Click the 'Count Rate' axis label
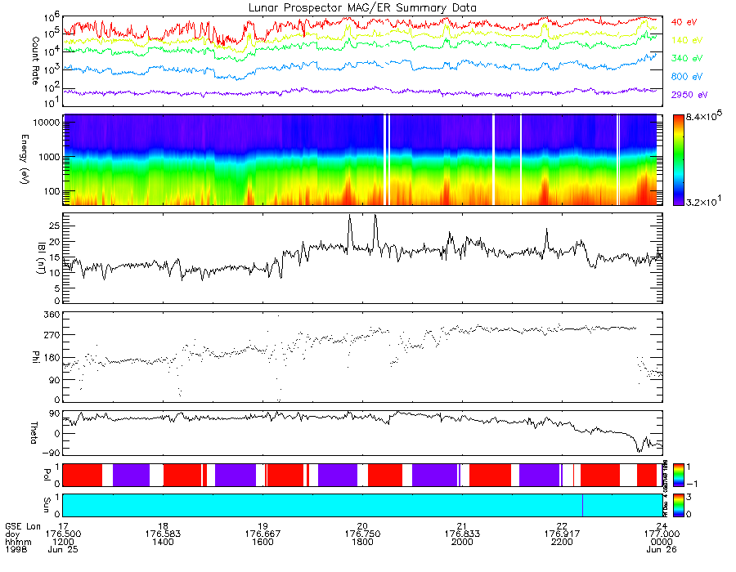This screenshot has height=572, width=736. click(35, 60)
